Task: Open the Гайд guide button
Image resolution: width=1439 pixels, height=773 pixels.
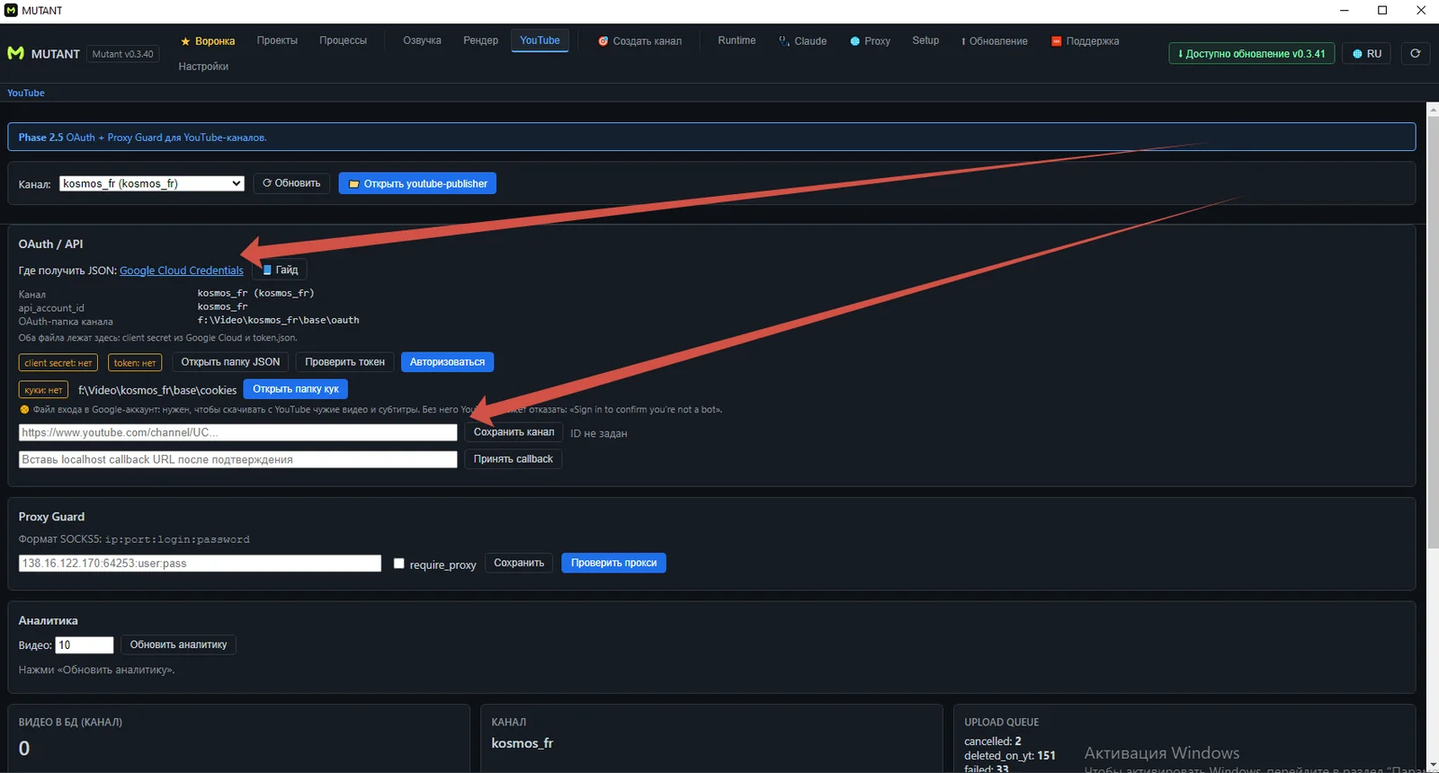Action: tap(280, 270)
